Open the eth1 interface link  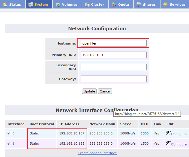click(x=11, y=143)
